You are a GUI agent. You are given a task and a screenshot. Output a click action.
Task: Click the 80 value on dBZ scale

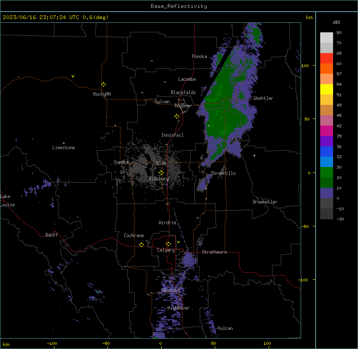(x=339, y=32)
